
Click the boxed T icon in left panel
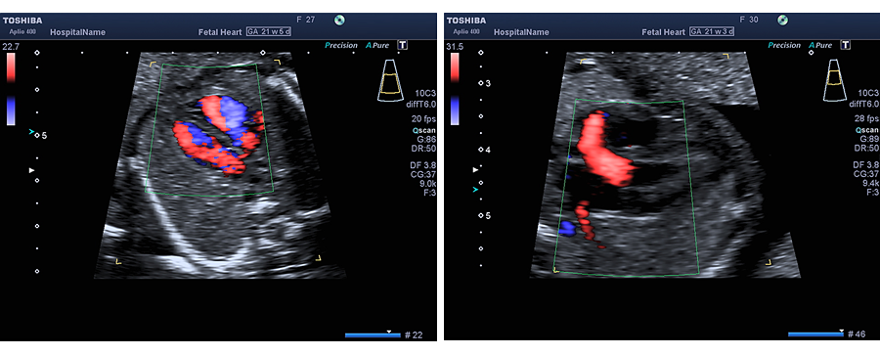403,45
